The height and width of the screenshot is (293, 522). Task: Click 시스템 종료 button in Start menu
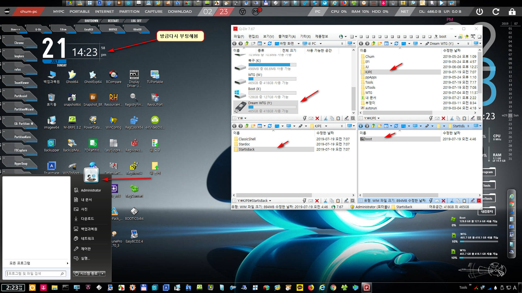(x=86, y=273)
